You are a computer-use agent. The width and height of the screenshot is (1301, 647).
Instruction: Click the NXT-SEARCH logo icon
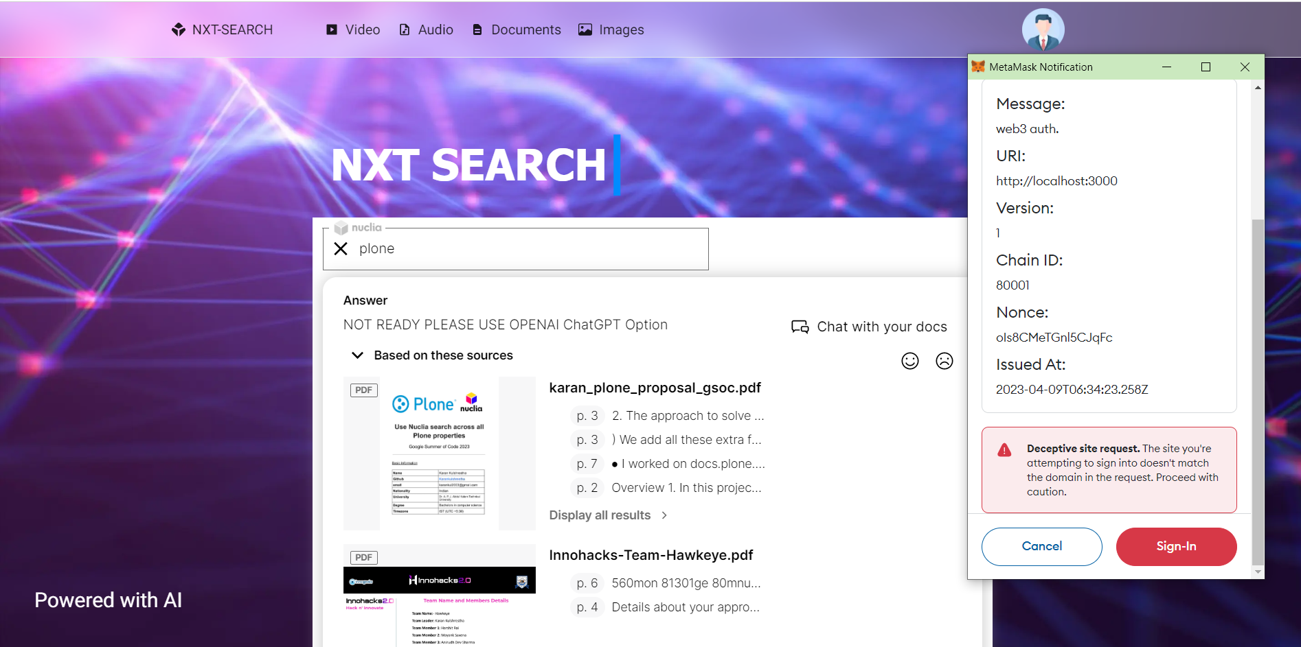point(178,30)
